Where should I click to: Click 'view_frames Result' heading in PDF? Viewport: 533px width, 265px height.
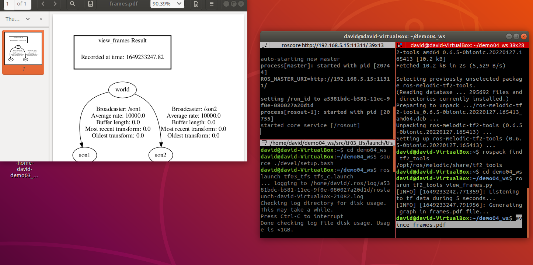coord(122,41)
